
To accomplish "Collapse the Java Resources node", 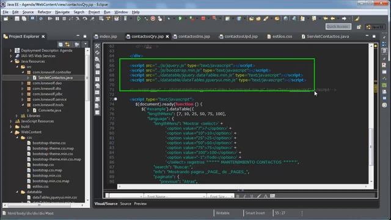I will click(12, 61).
